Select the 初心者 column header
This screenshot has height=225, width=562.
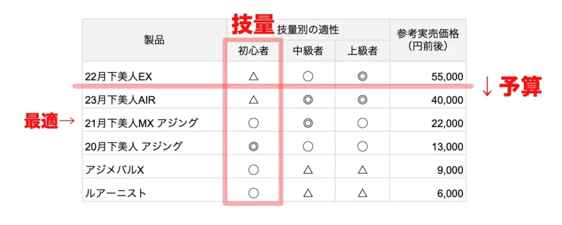tap(254, 51)
